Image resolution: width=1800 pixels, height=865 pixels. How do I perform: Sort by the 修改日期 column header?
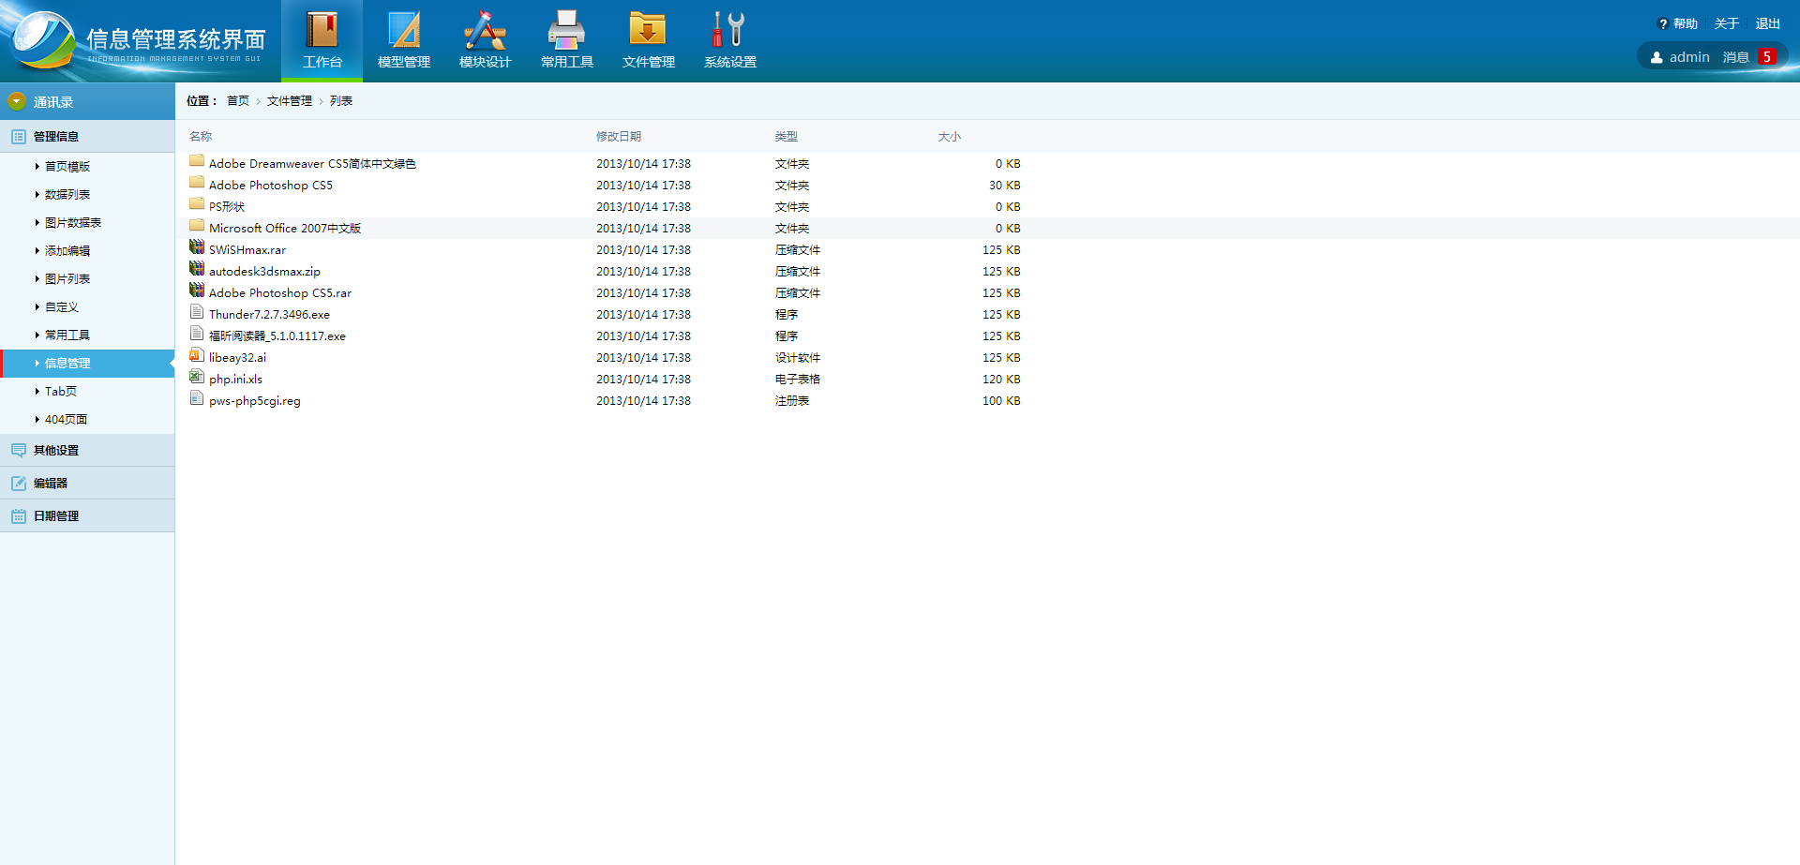coord(619,137)
